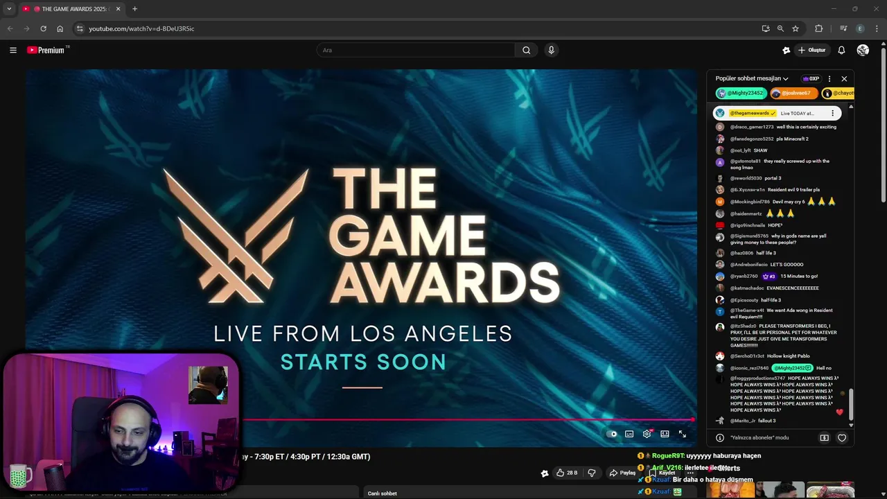Open Chrome tab search dropdown arrow
Screen dimensions: 887x499
tap(9, 9)
